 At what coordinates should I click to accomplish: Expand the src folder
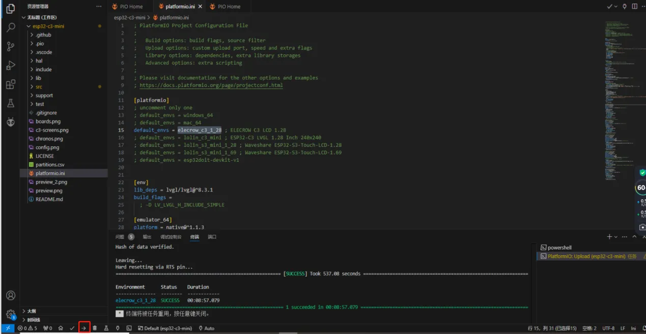coord(39,87)
